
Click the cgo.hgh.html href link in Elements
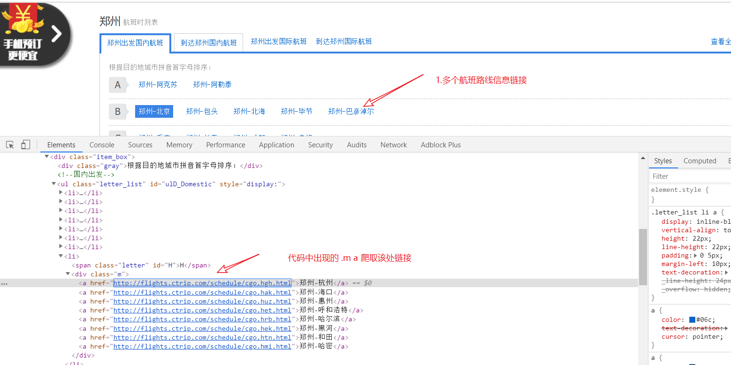pyautogui.click(x=202, y=283)
